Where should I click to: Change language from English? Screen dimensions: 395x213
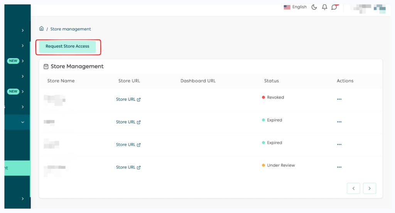click(x=295, y=7)
